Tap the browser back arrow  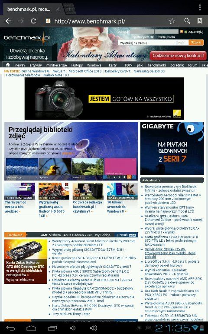tap(9, 21)
